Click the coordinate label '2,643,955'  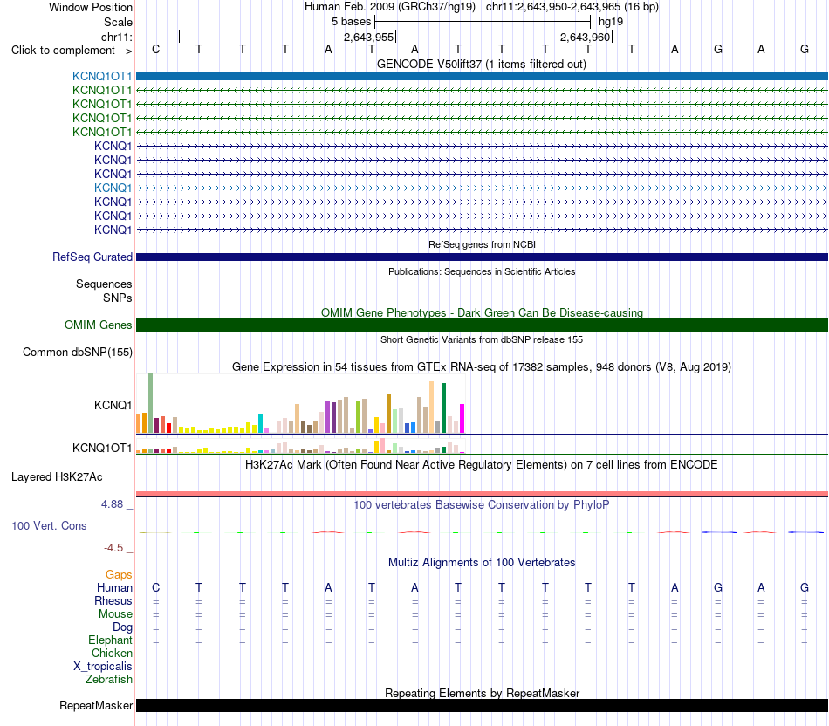(368, 37)
